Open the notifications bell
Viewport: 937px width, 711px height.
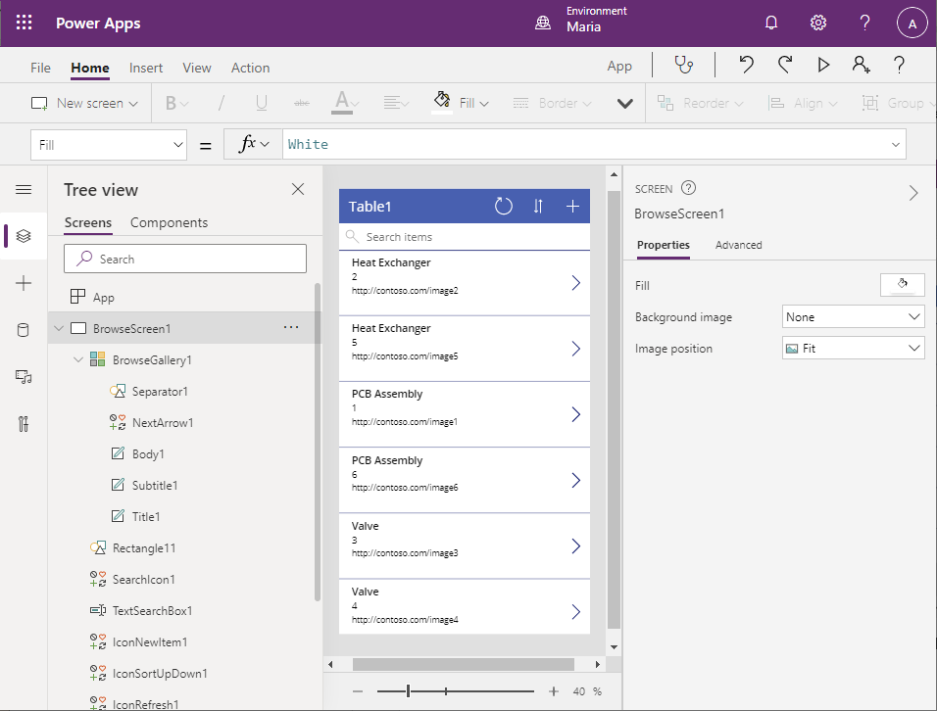coord(771,23)
